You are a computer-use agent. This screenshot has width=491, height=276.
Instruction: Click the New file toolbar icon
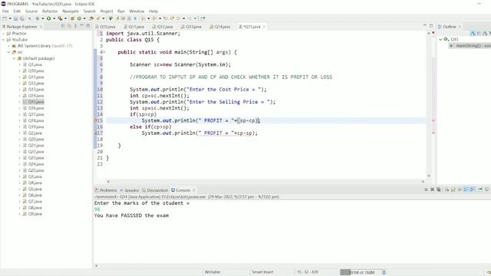5,18
